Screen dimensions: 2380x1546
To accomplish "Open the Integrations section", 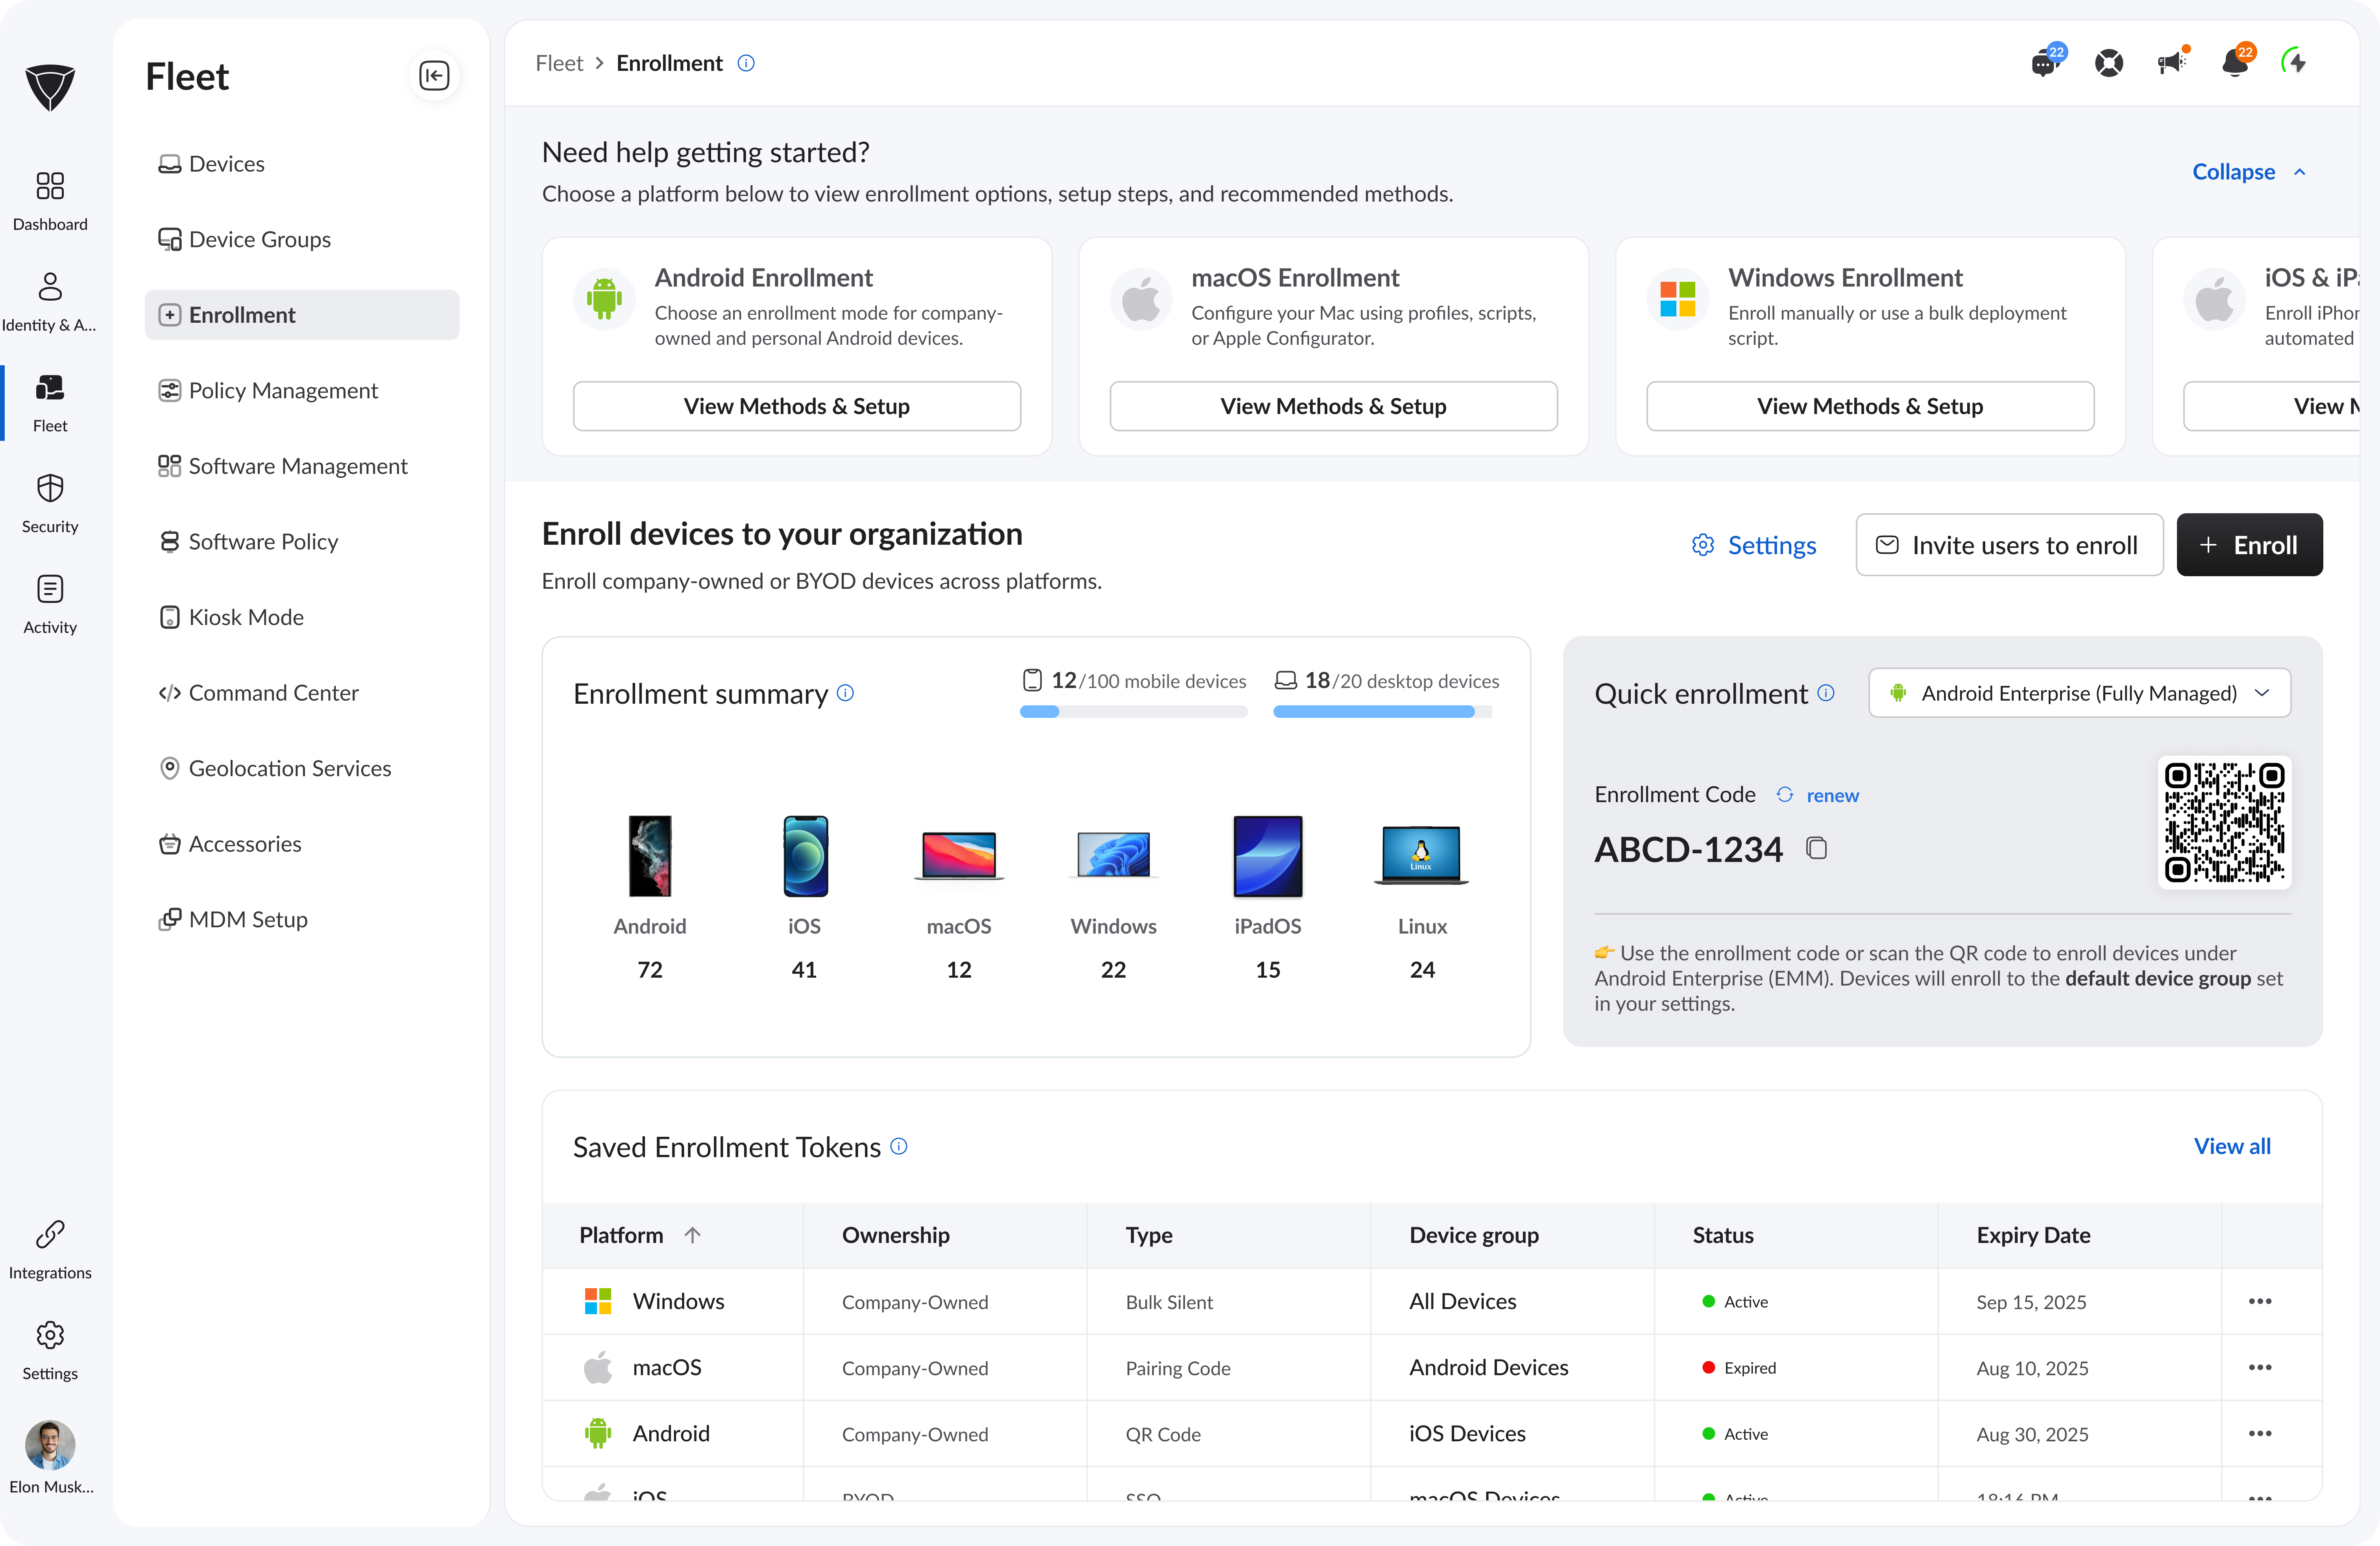I will [50, 1250].
